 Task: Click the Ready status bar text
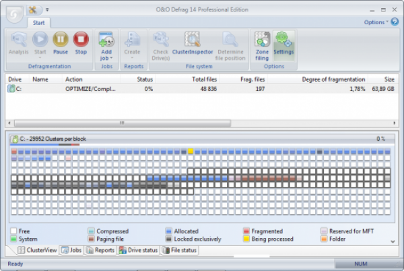(15, 264)
